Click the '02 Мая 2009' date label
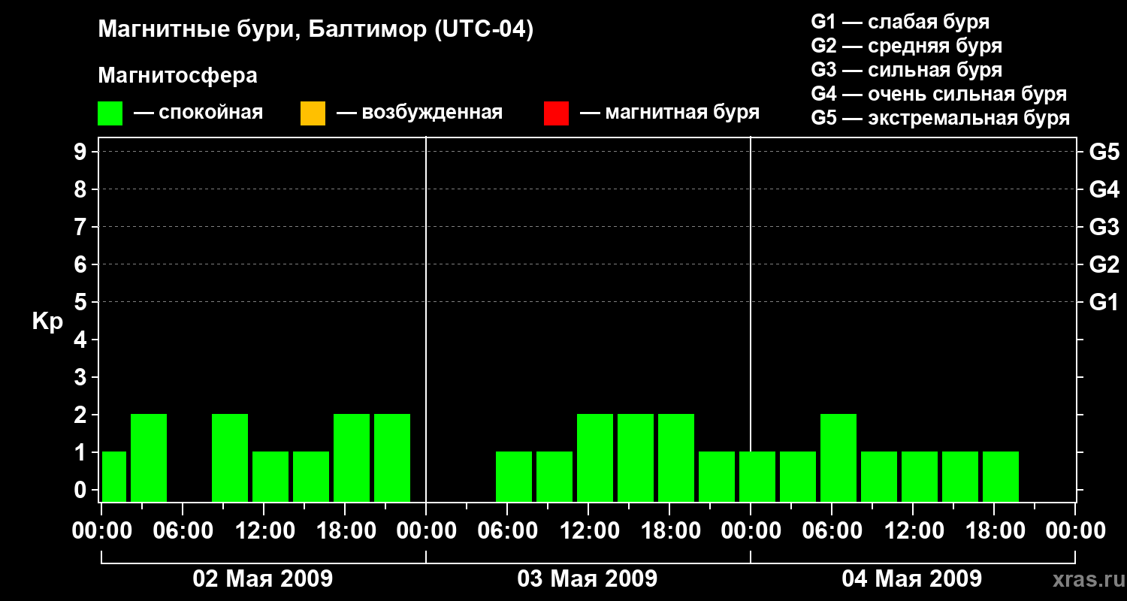The height and width of the screenshot is (601, 1127). point(263,578)
